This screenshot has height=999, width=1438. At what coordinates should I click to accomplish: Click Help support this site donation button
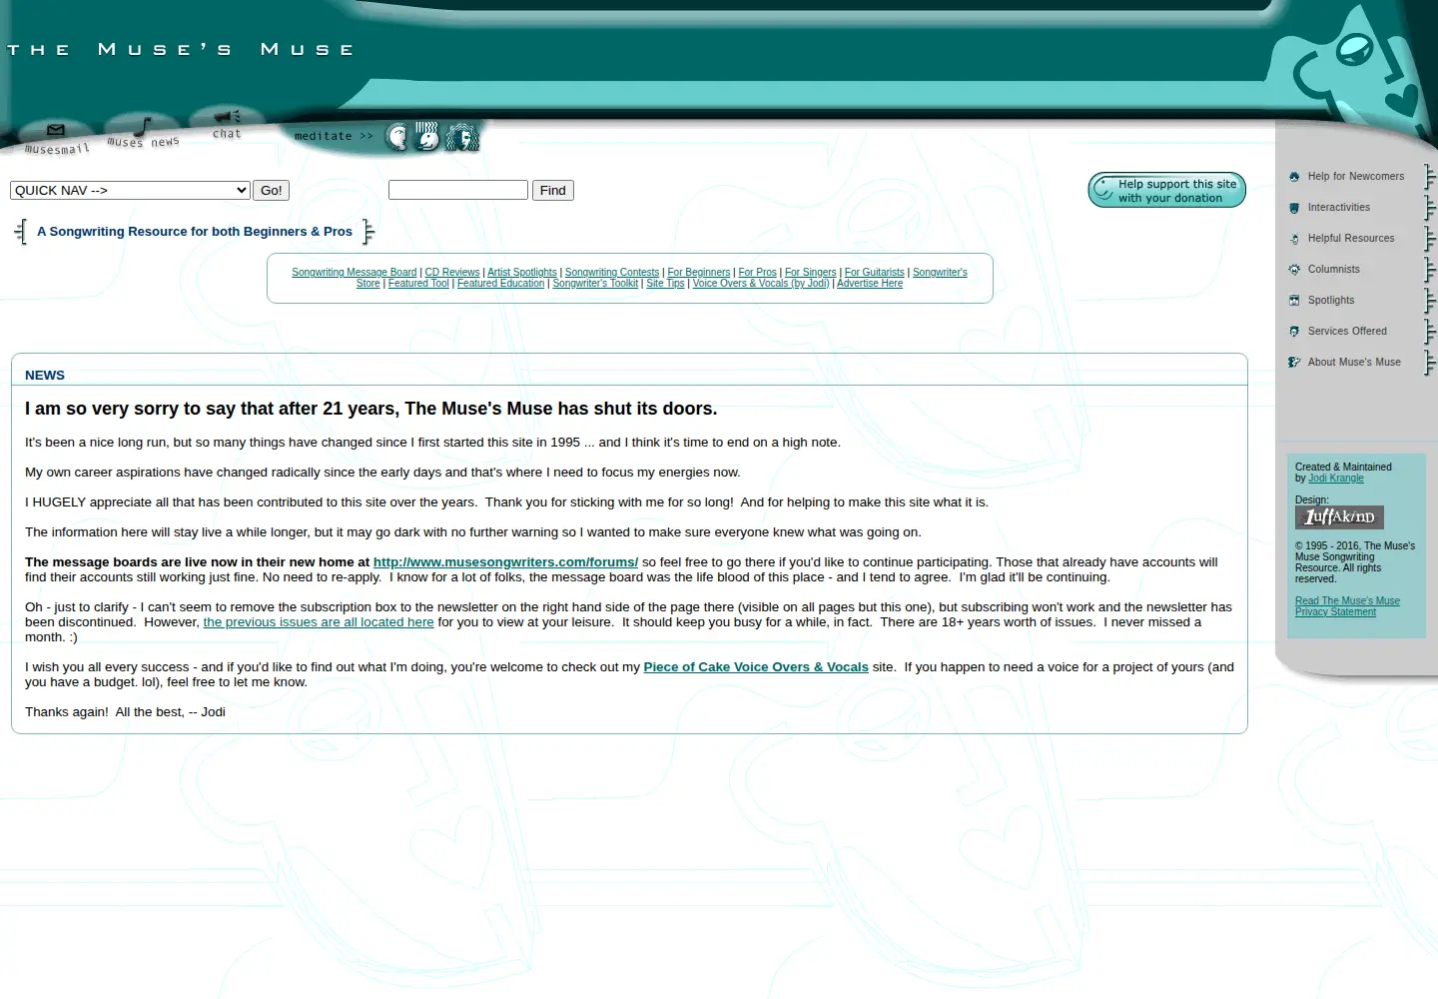pos(1166,190)
